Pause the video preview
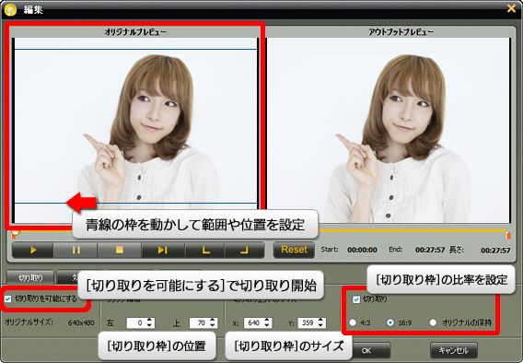Viewport: 523px width, 363px height. (x=76, y=250)
